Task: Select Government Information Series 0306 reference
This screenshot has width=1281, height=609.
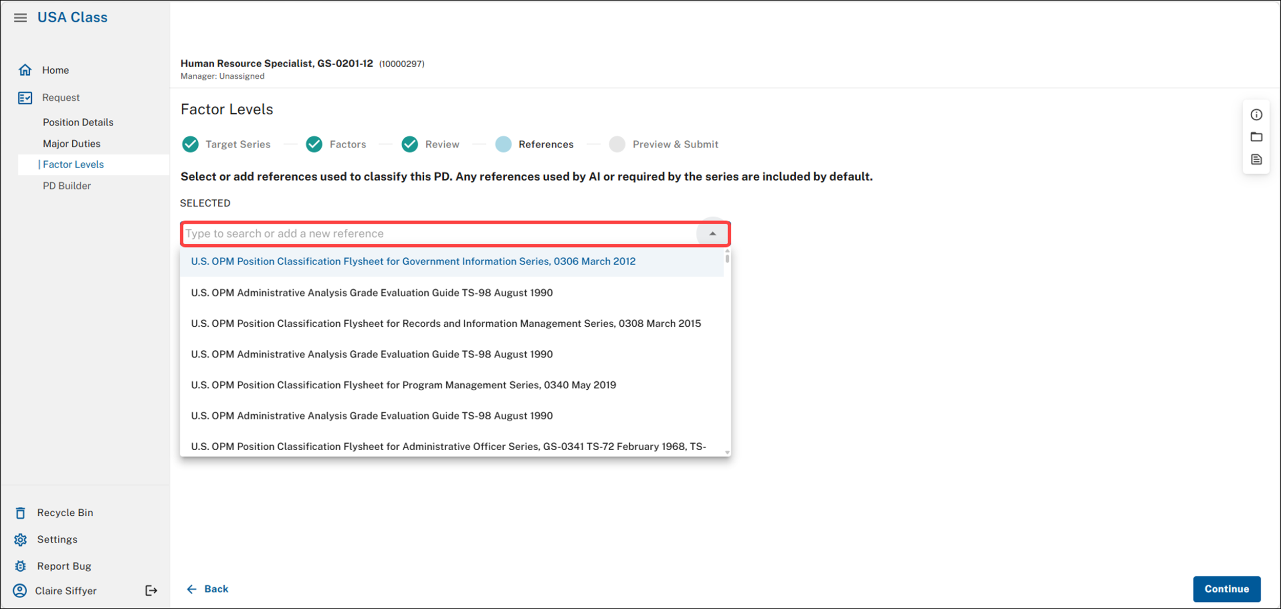Action: (452, 262)
